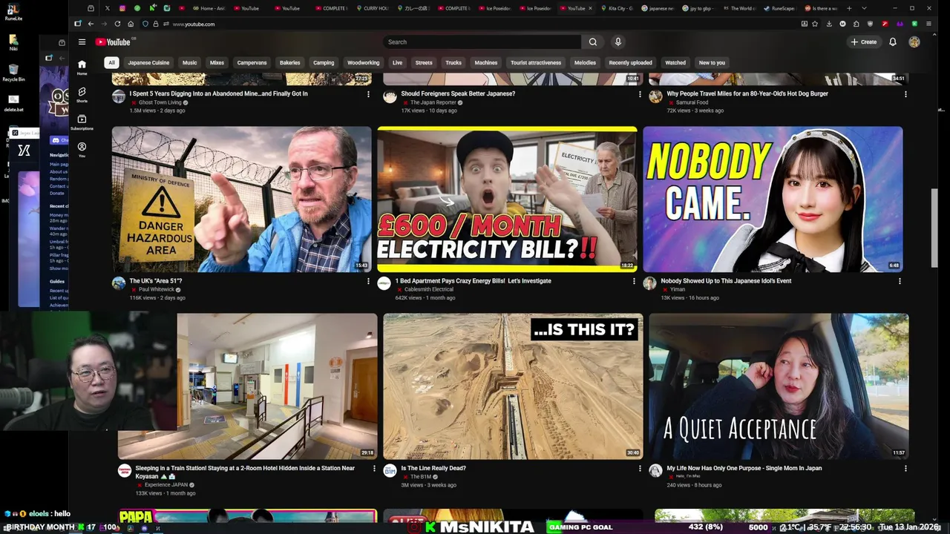950x534 pixels.
Task: Open new browser tab with plus
Action: (850, 8)
